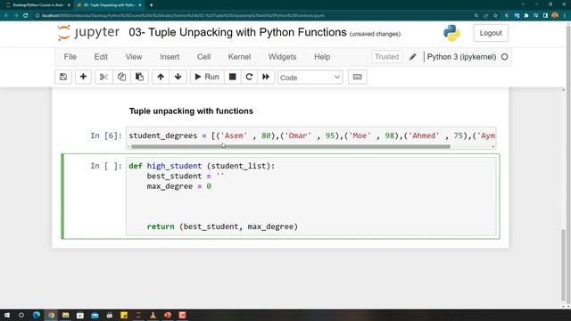Screen dimensions: 571x321
Task: Move selected cell down arrow
Action: 178,77
